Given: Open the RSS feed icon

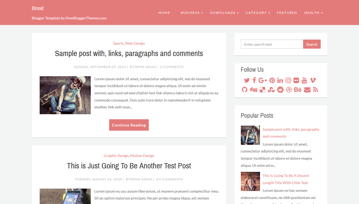Looking at the screenshot, I should (316, 90).
